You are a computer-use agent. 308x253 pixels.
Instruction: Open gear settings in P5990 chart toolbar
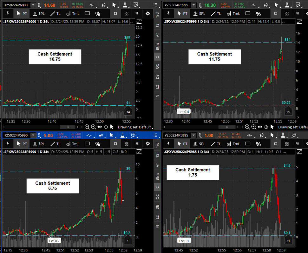pos(148,144)
